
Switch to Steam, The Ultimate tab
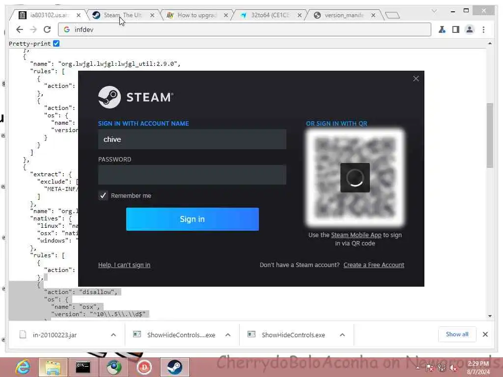(x=118, y=15)
